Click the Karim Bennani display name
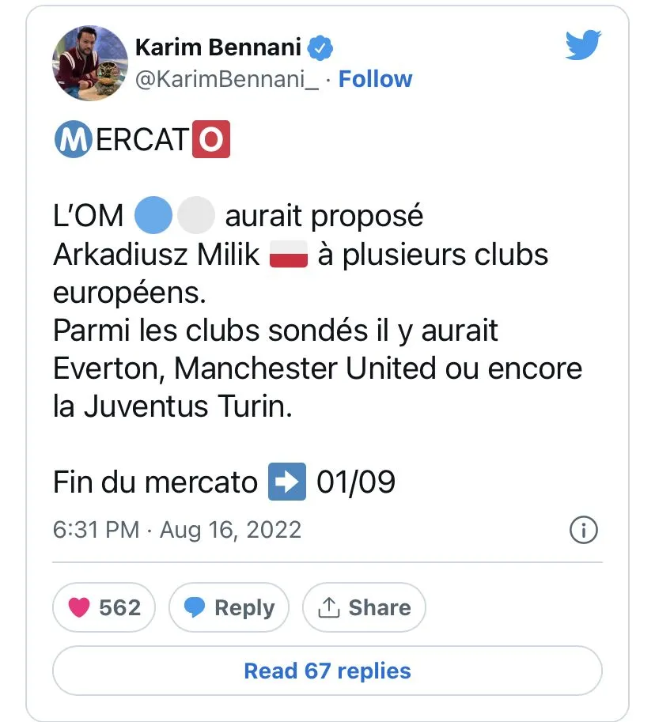 point(218,47)
